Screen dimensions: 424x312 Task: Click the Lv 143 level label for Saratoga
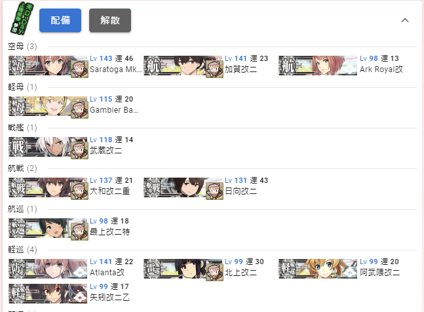101,58
